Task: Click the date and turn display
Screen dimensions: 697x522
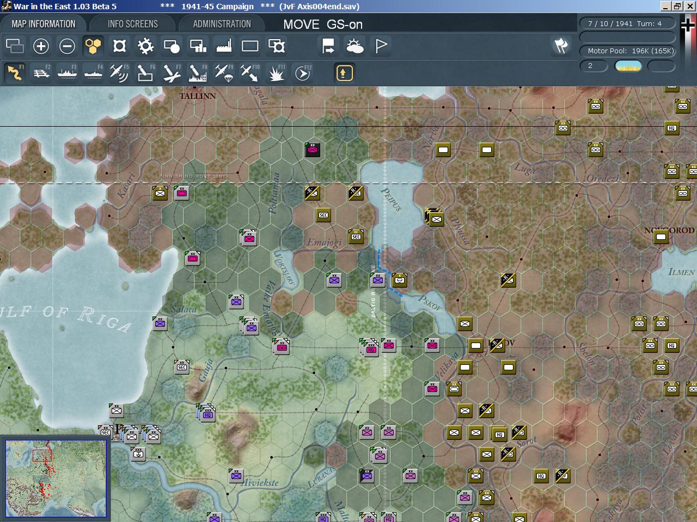Action: 627,24
